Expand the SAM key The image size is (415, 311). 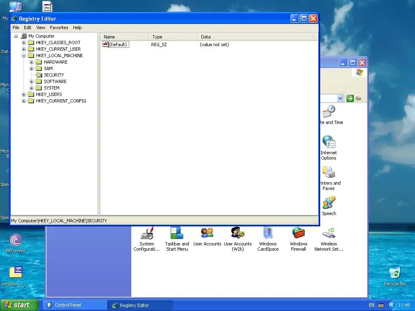click(32, 68)
